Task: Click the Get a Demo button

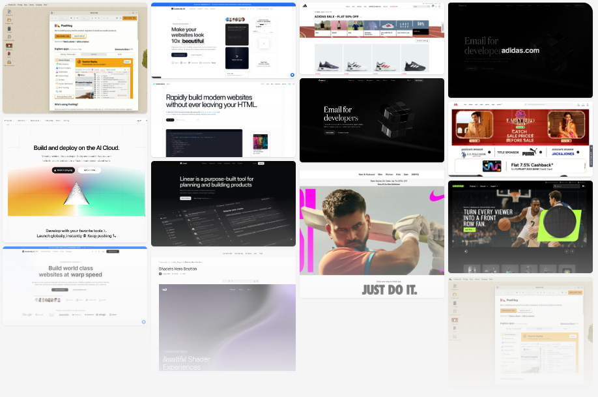Action: [x=89, y=170]
